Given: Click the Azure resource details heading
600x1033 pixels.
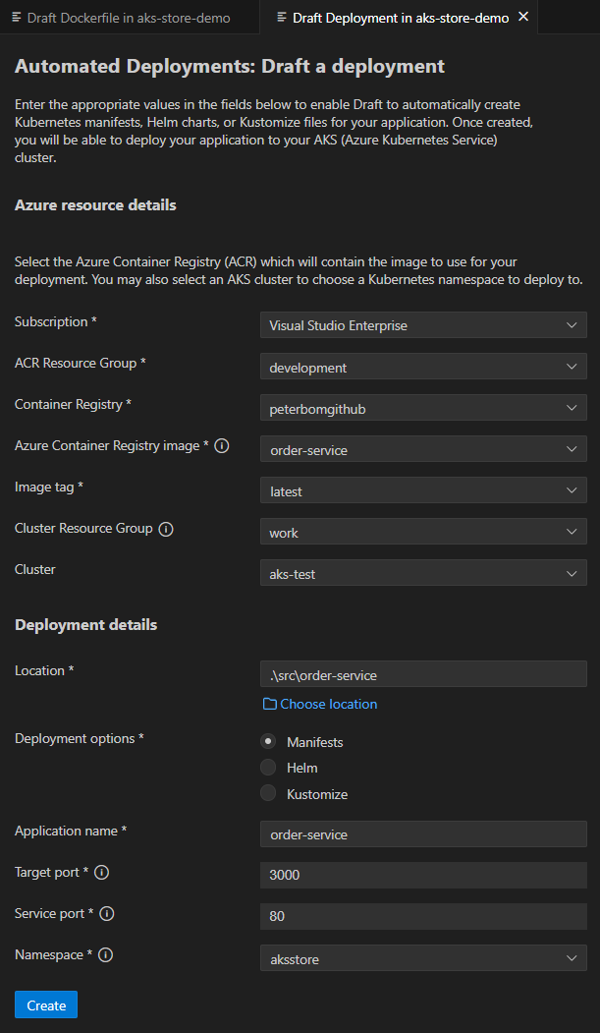Looking at the screenshot, I should [95, 205].
